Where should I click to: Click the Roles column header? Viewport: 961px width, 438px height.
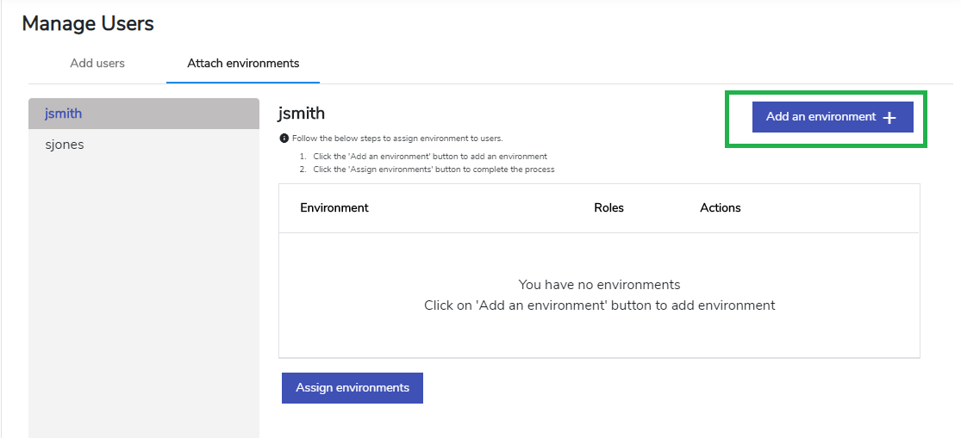point(608,208)
